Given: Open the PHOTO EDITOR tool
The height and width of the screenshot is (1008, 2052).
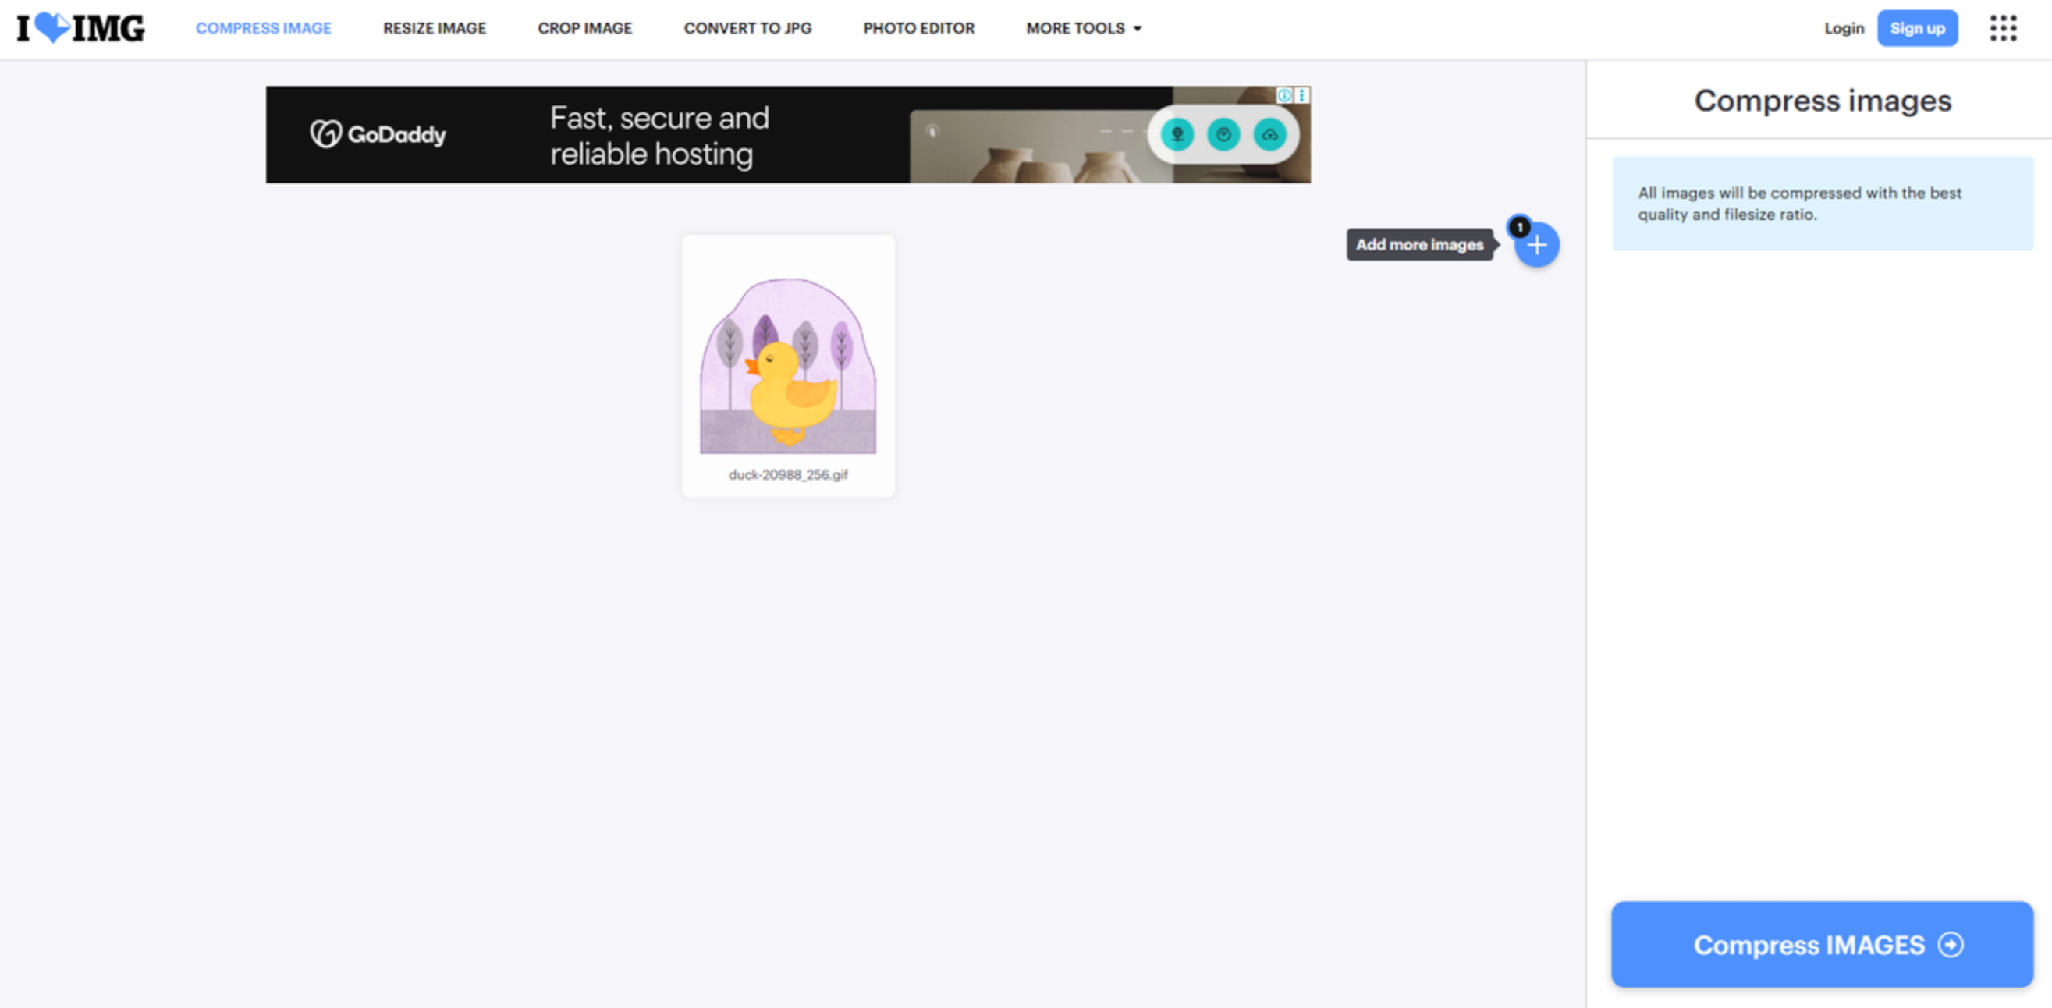Looking at the screenshot, I should 918,28.
